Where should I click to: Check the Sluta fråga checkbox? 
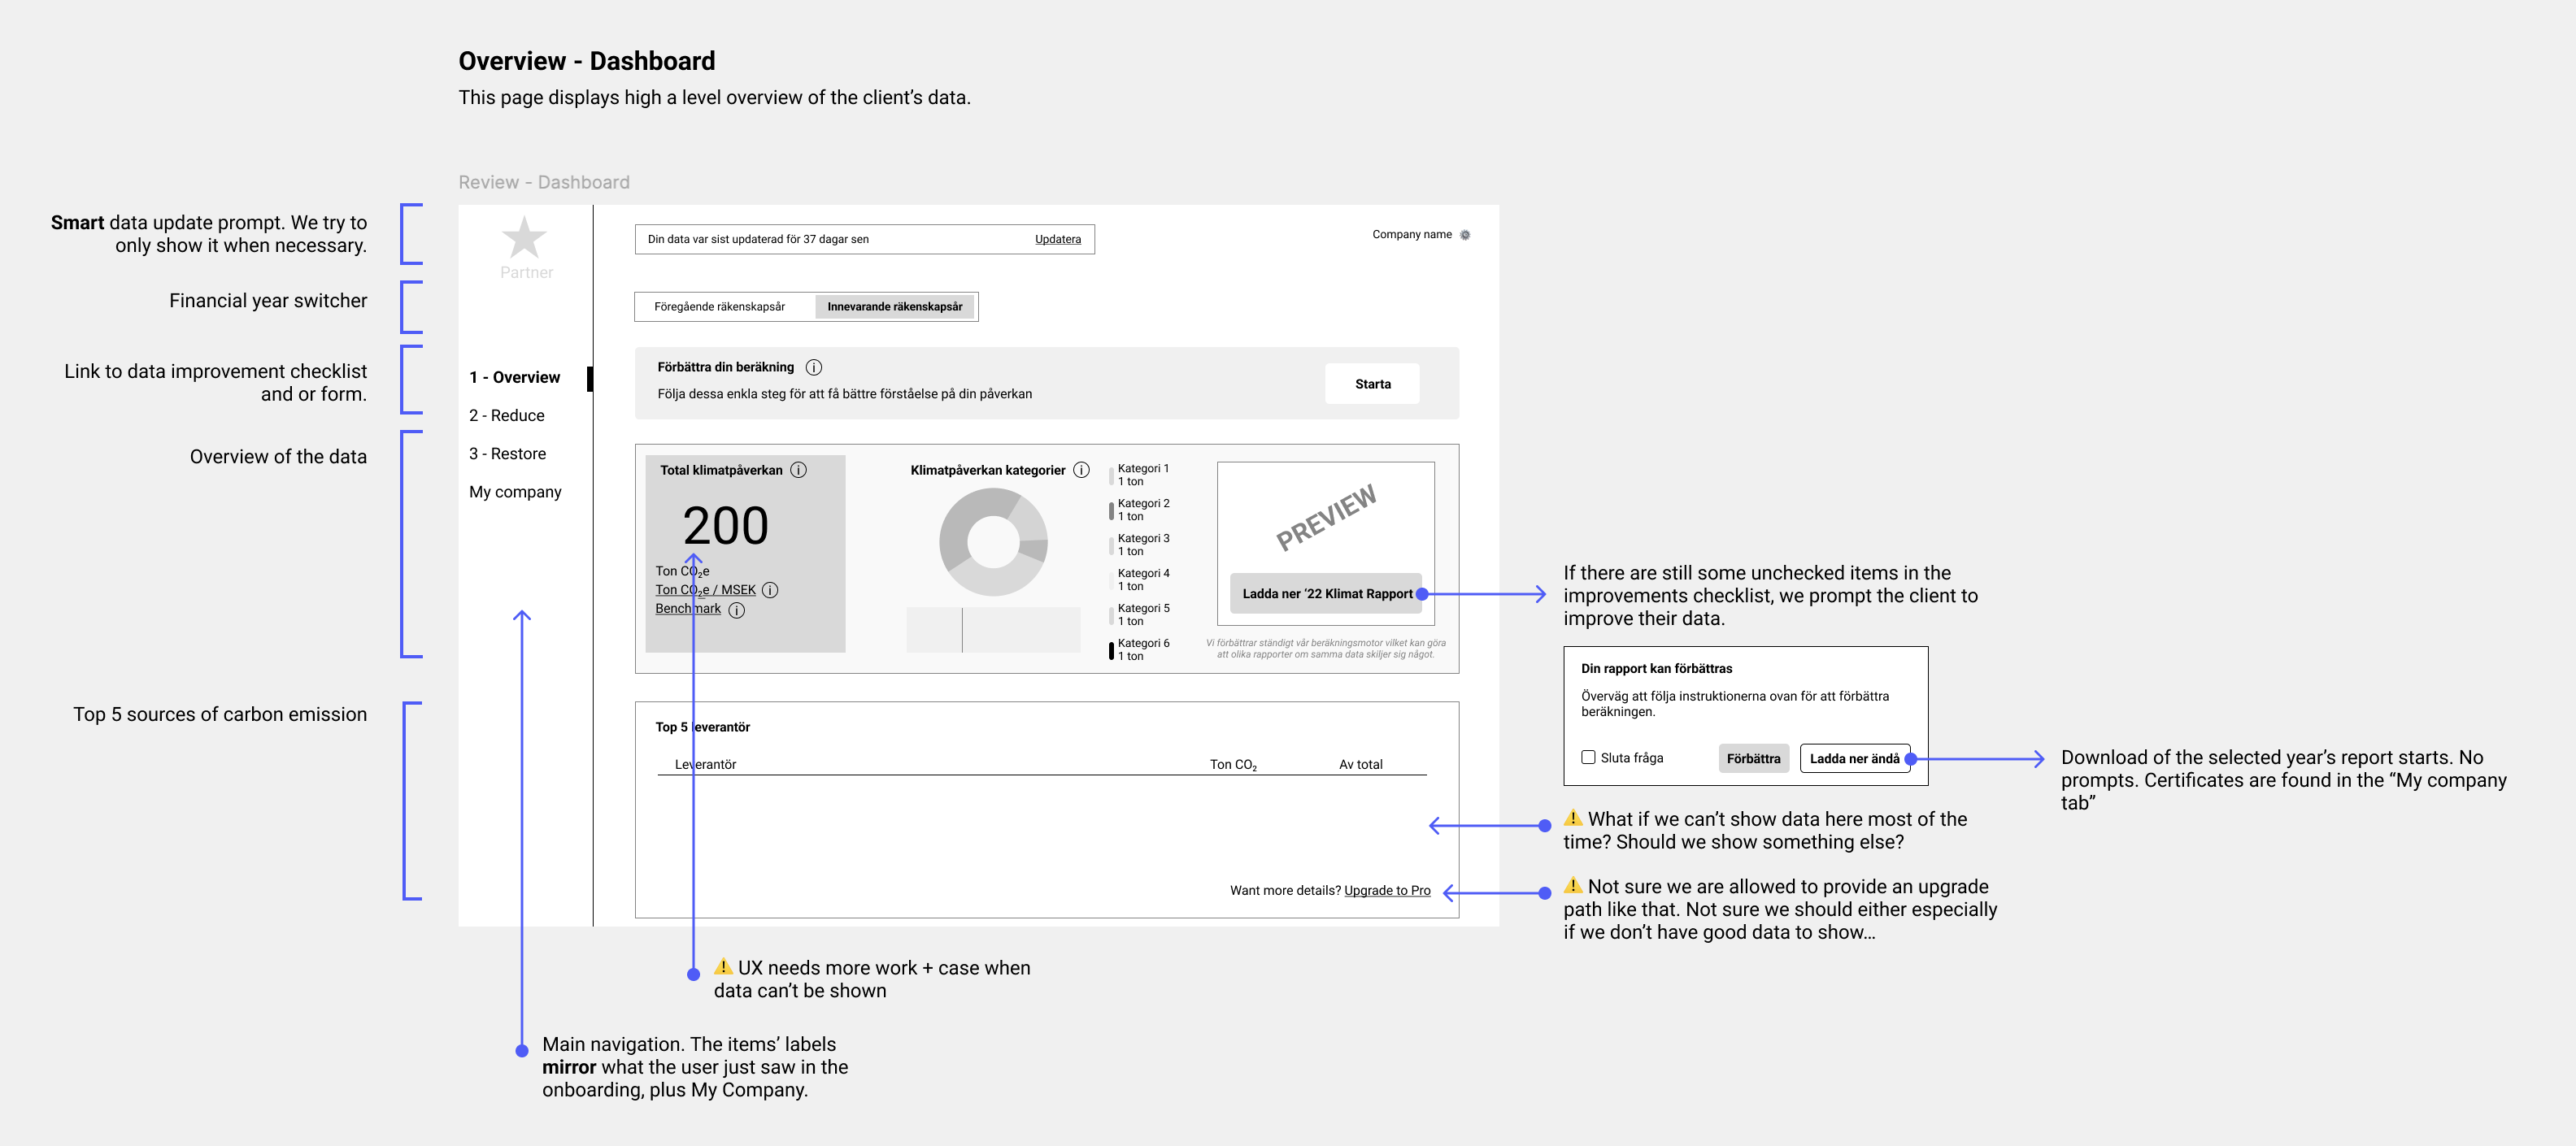1588,757
